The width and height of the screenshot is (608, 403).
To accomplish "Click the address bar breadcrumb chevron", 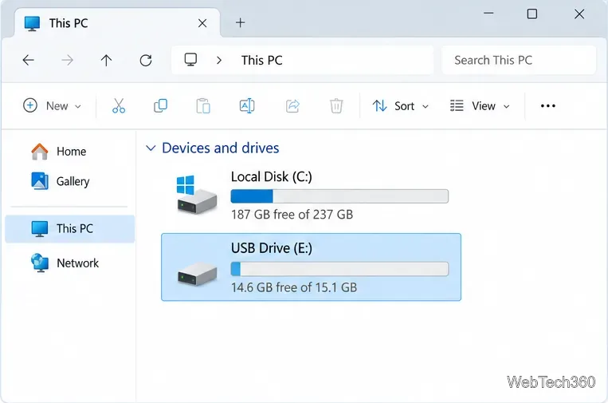I will point(219,60).
